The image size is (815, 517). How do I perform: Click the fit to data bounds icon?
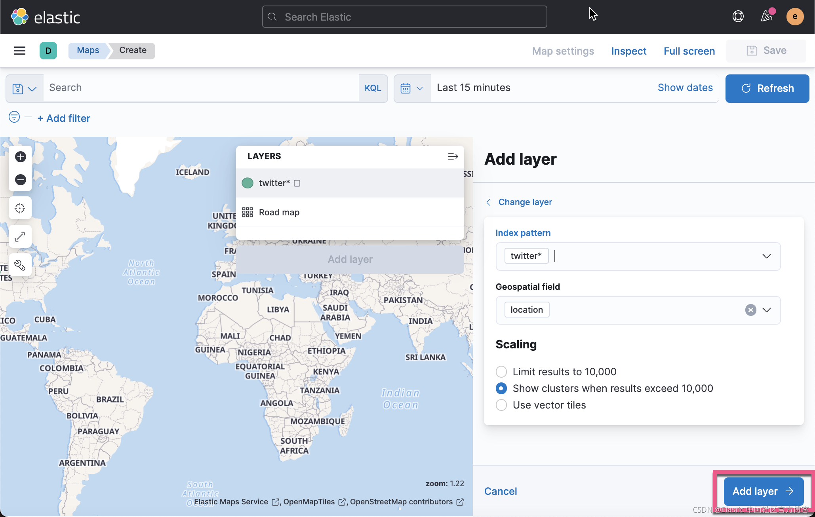[20, 208]
